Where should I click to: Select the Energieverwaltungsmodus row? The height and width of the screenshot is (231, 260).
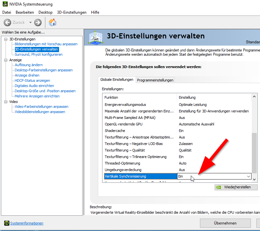177,105
